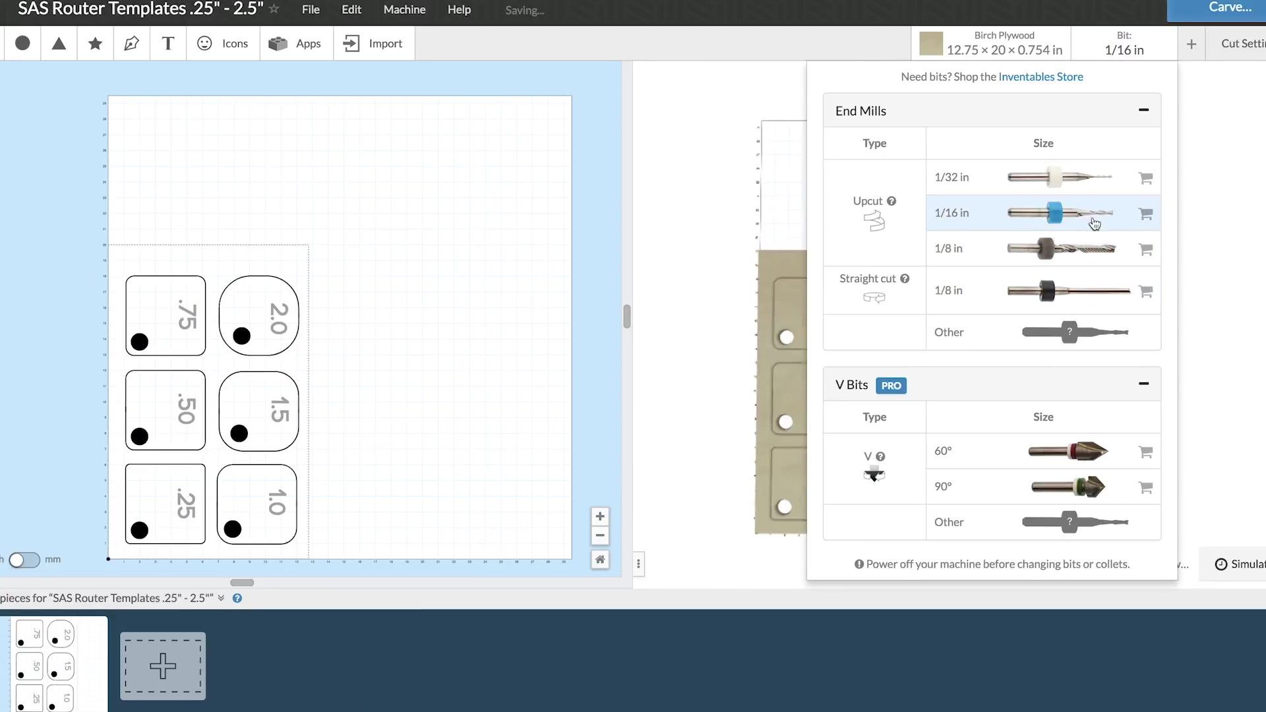1266x712 pixels.
Task: Open the Machine menu
Action: point(404,10)
